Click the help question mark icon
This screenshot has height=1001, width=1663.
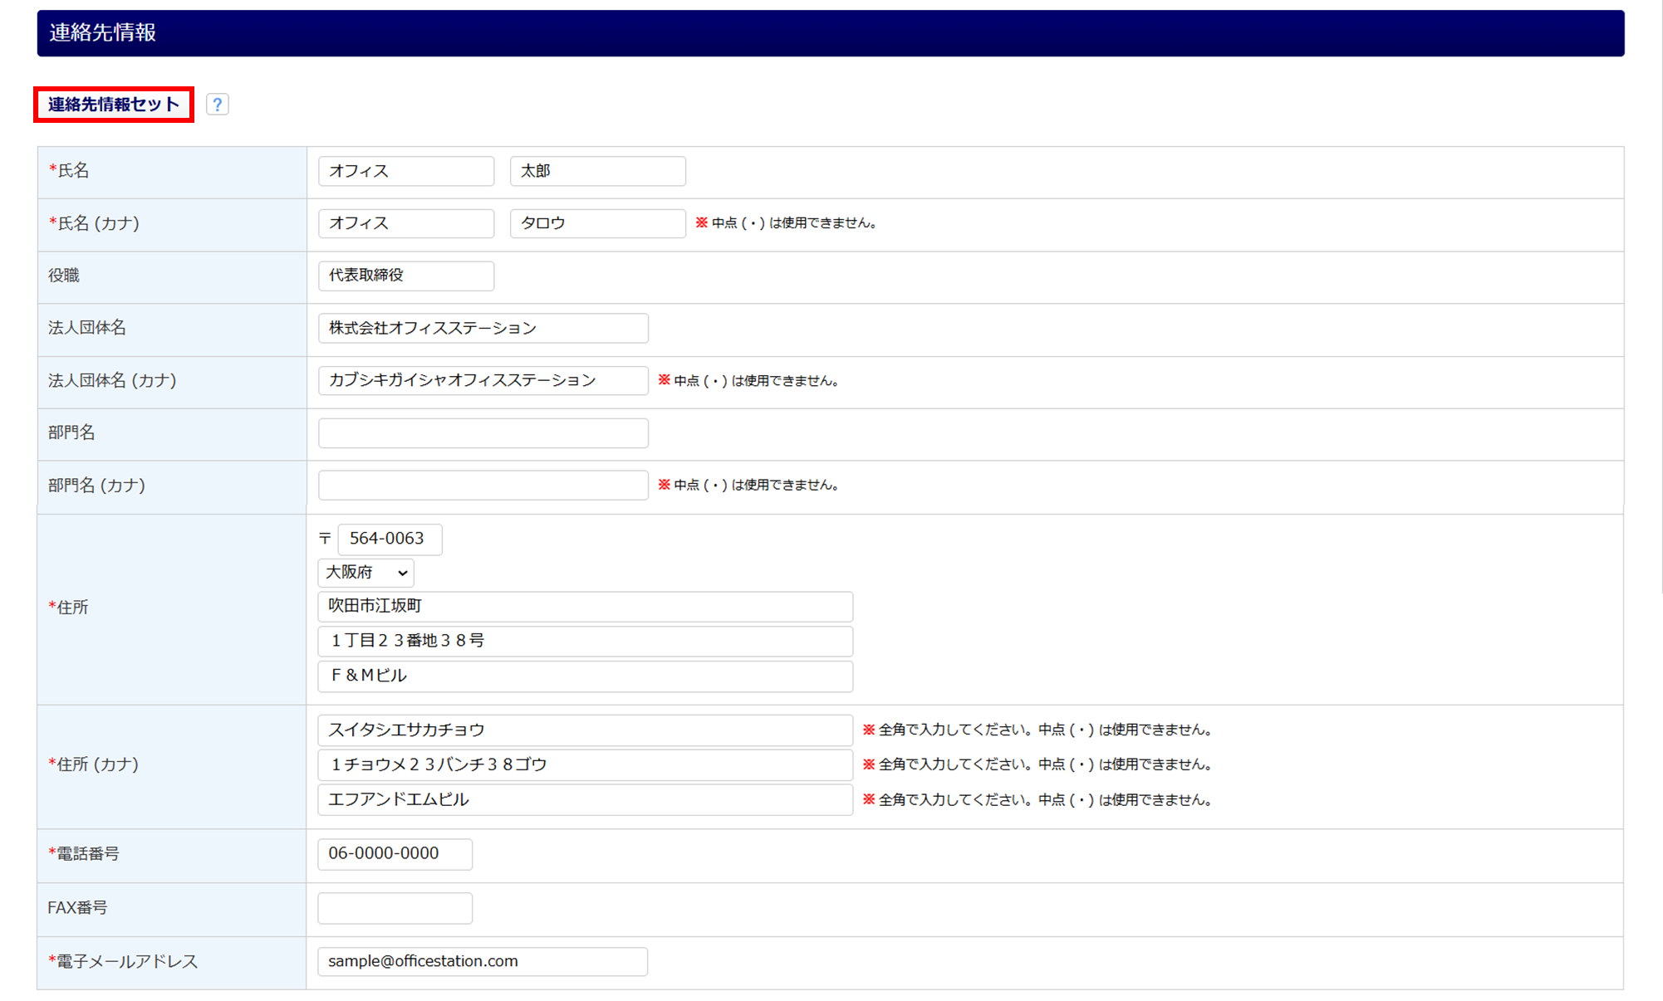coord(217,105)
